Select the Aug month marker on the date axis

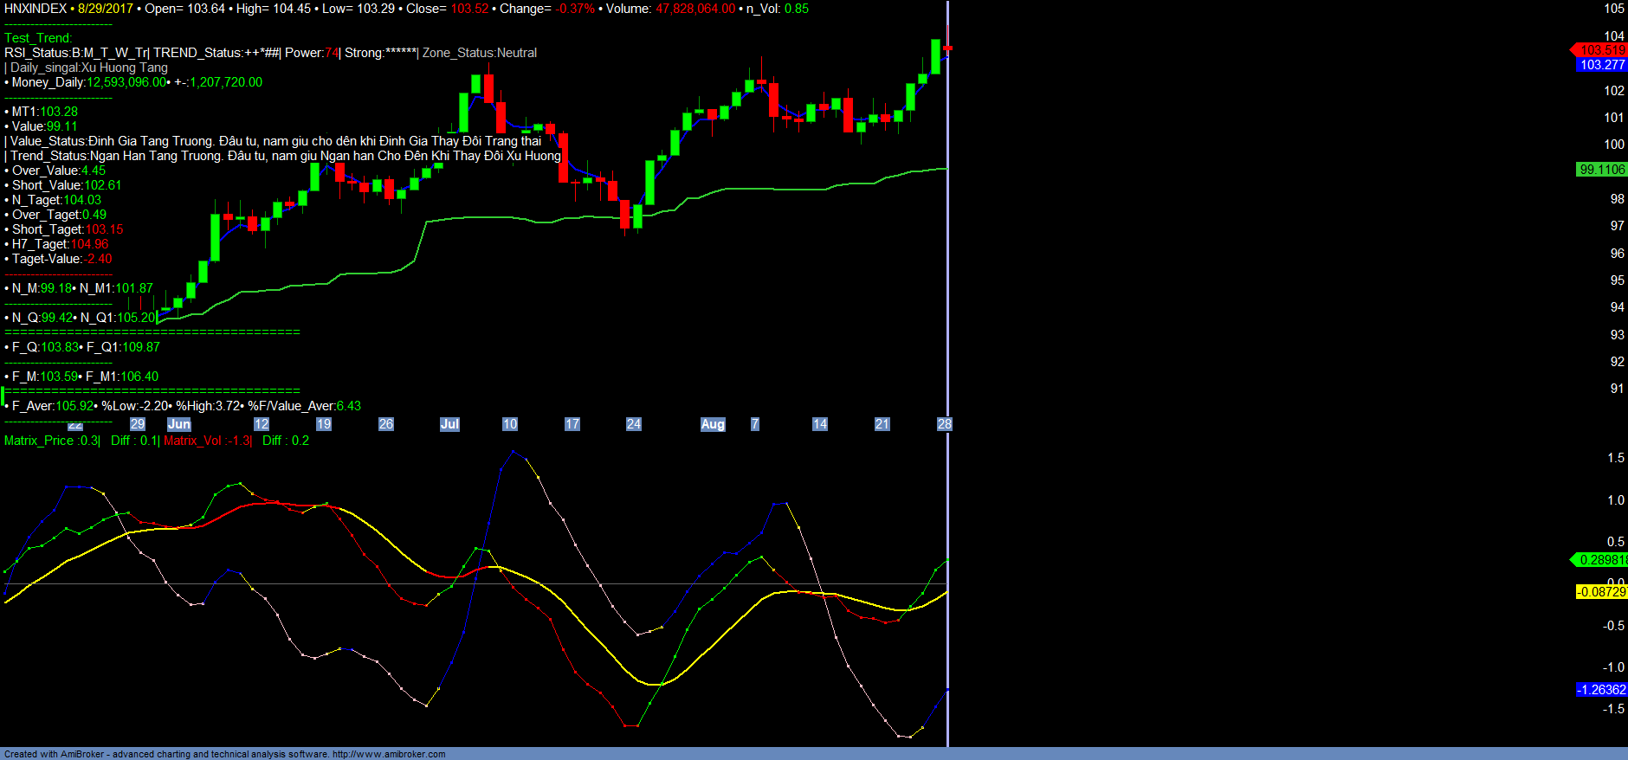713,424
